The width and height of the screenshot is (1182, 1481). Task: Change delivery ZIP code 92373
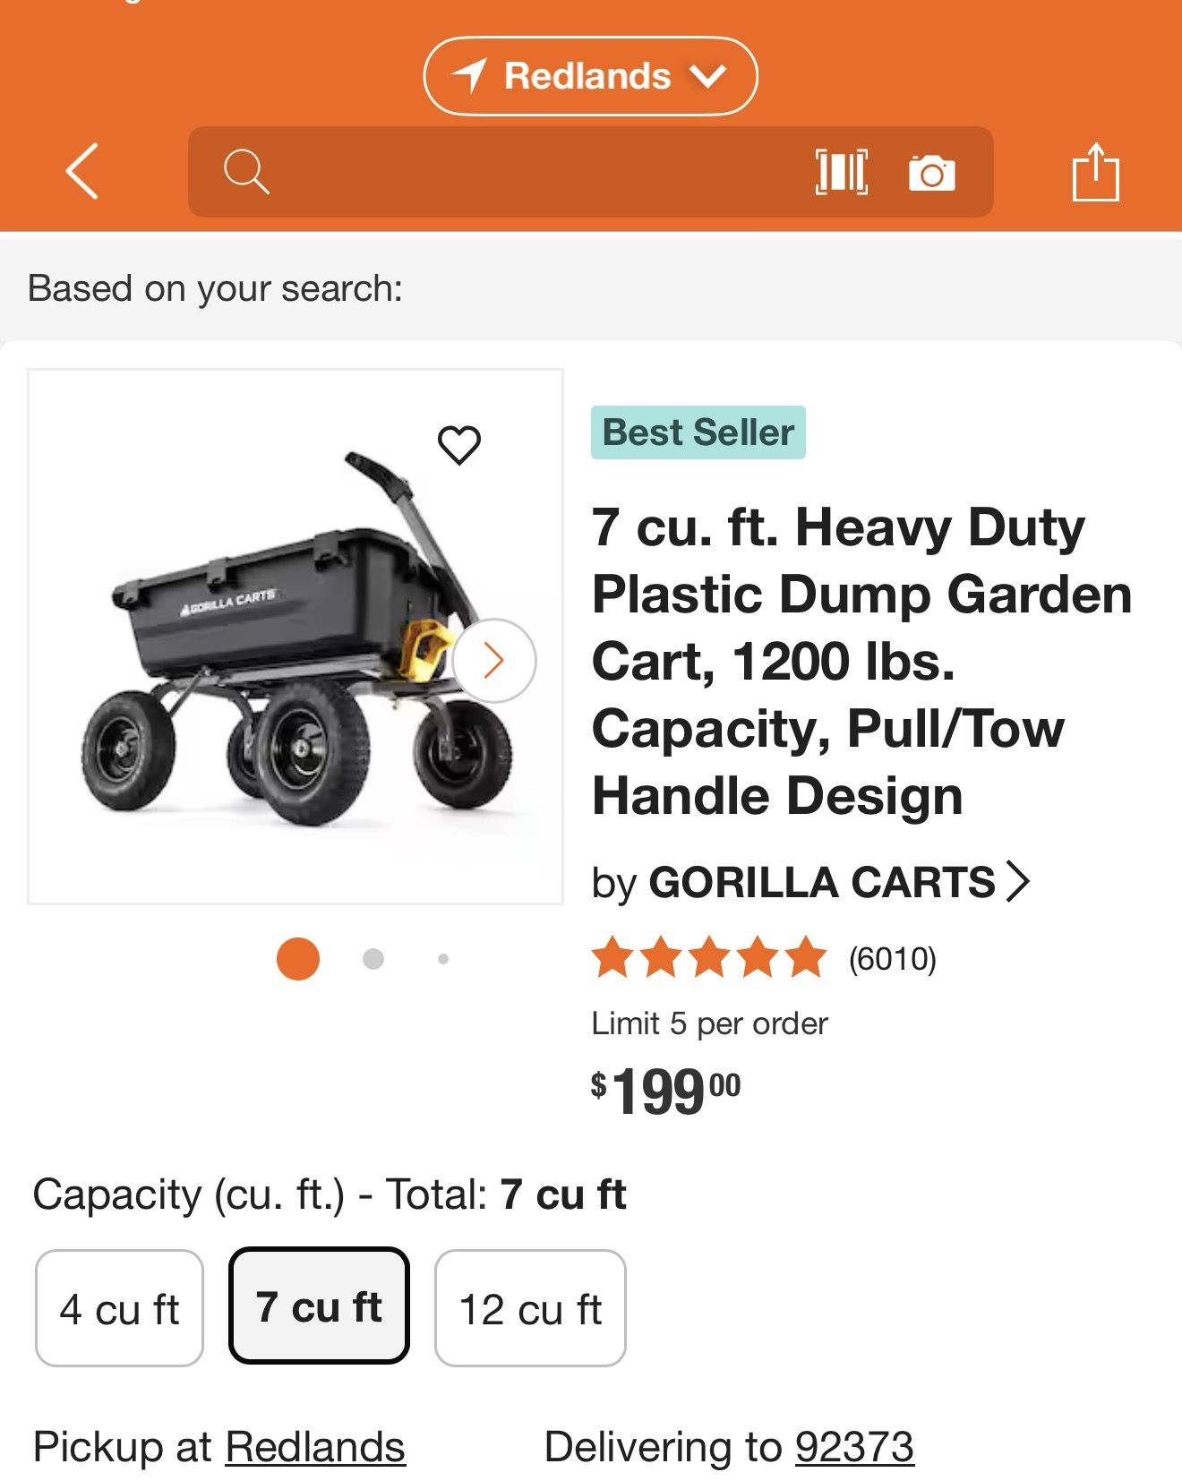coord(854,1447)
